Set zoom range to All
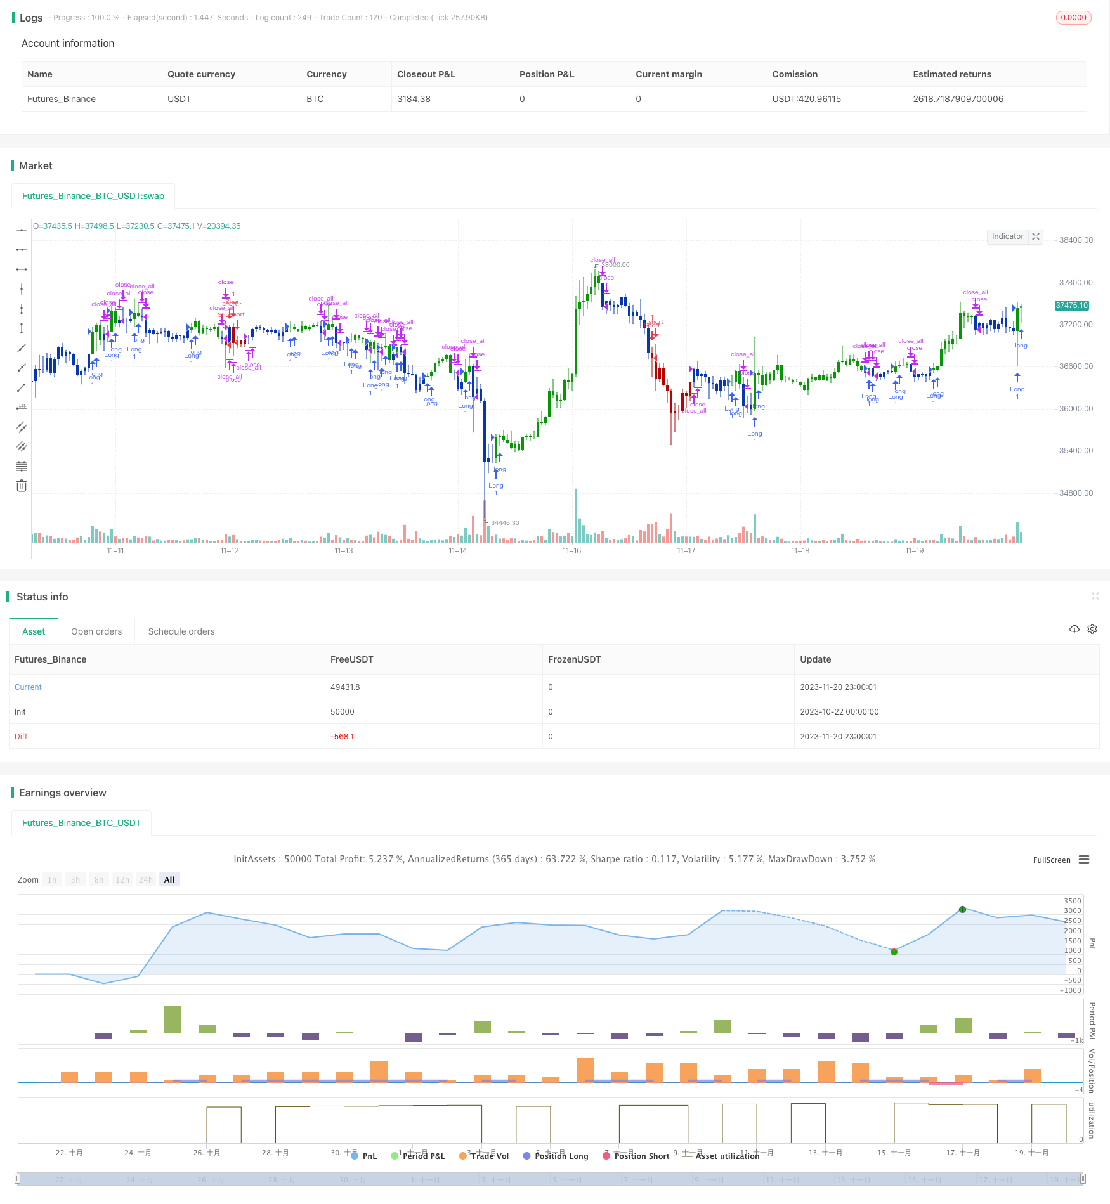The width and height of the screenshot is (1110, 1204). tap(169, 879)
